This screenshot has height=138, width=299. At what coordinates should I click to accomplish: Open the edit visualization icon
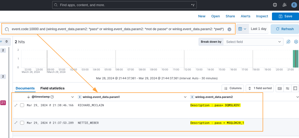288,42
